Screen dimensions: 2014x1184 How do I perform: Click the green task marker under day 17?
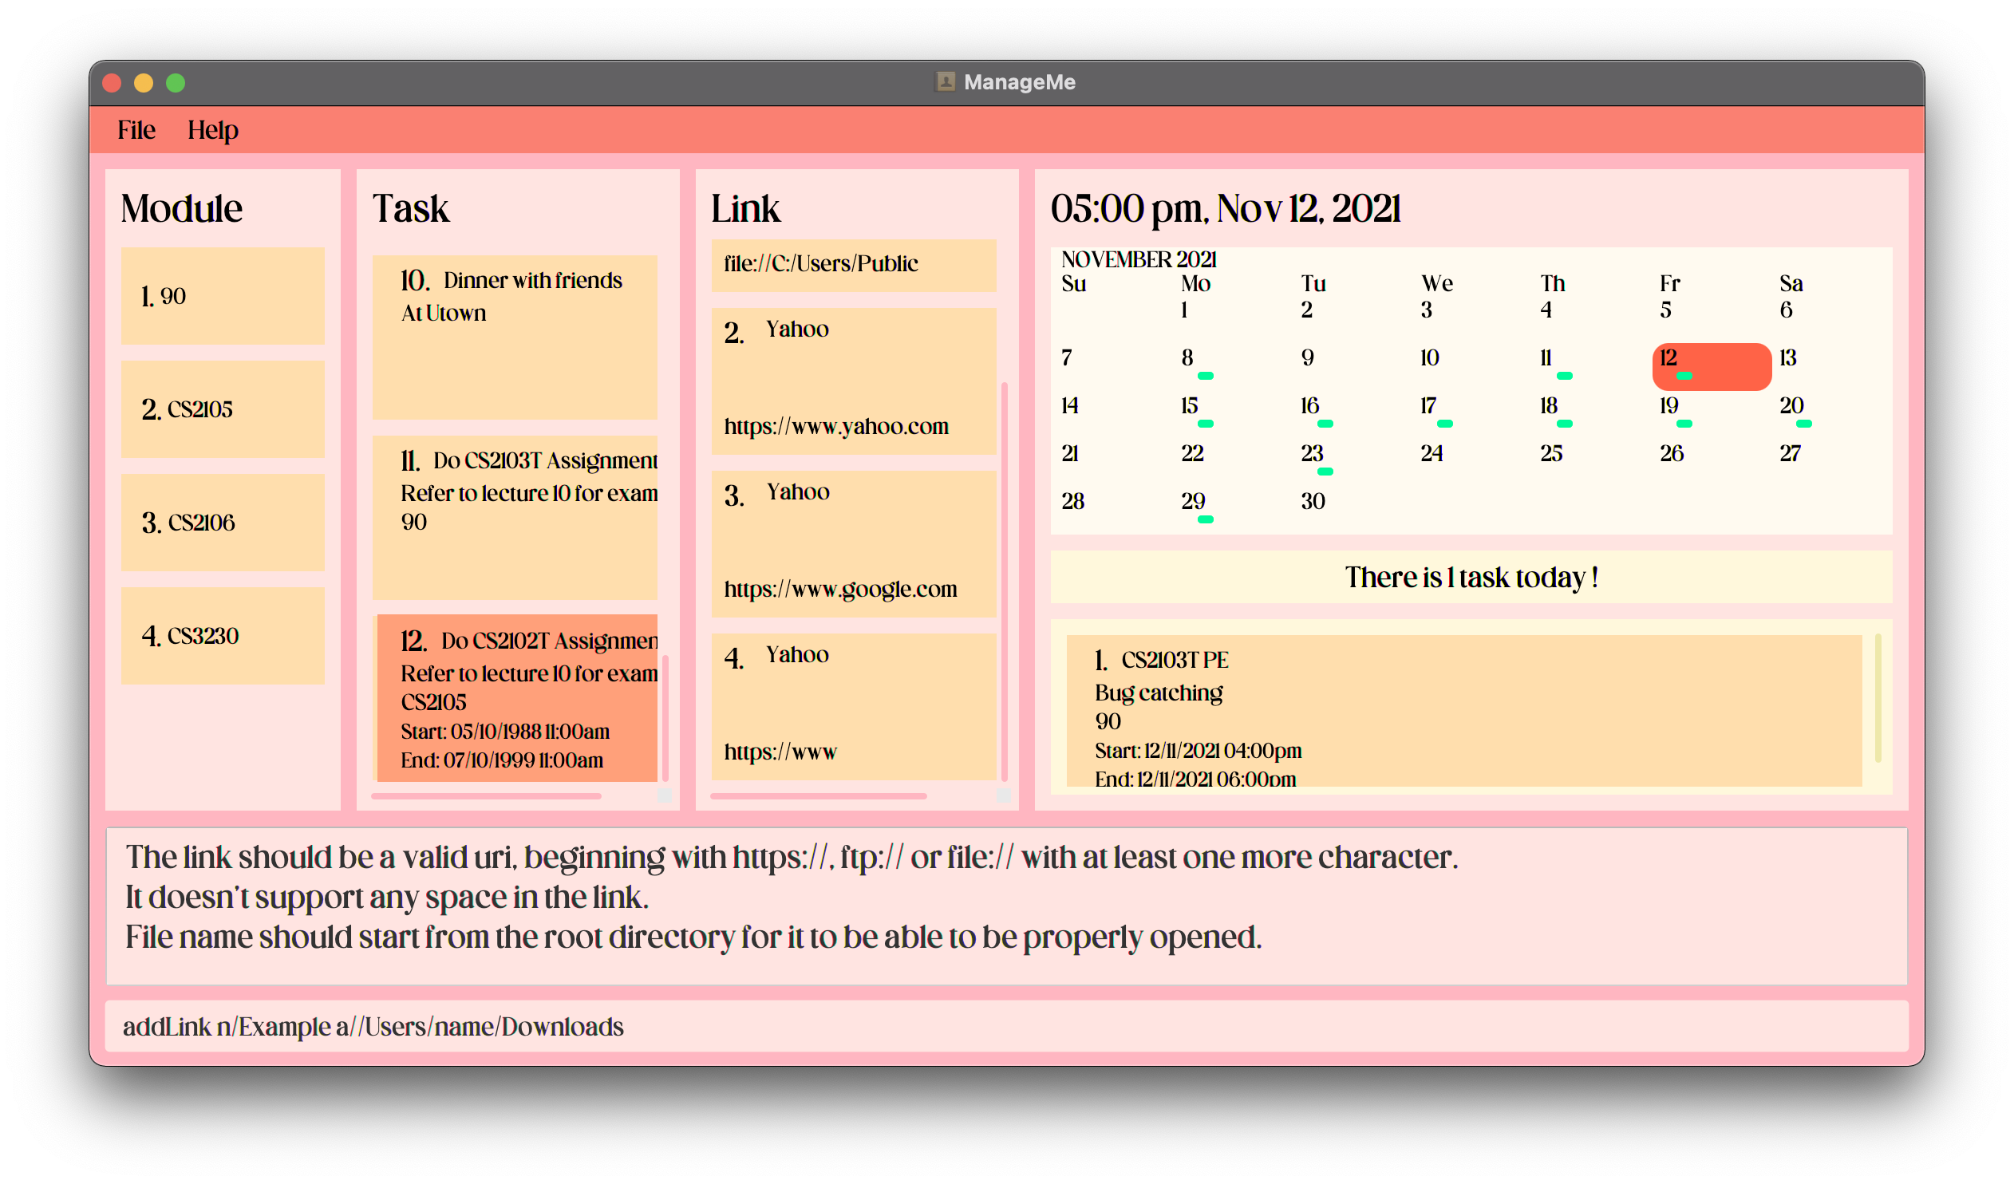click(1444, 424)
